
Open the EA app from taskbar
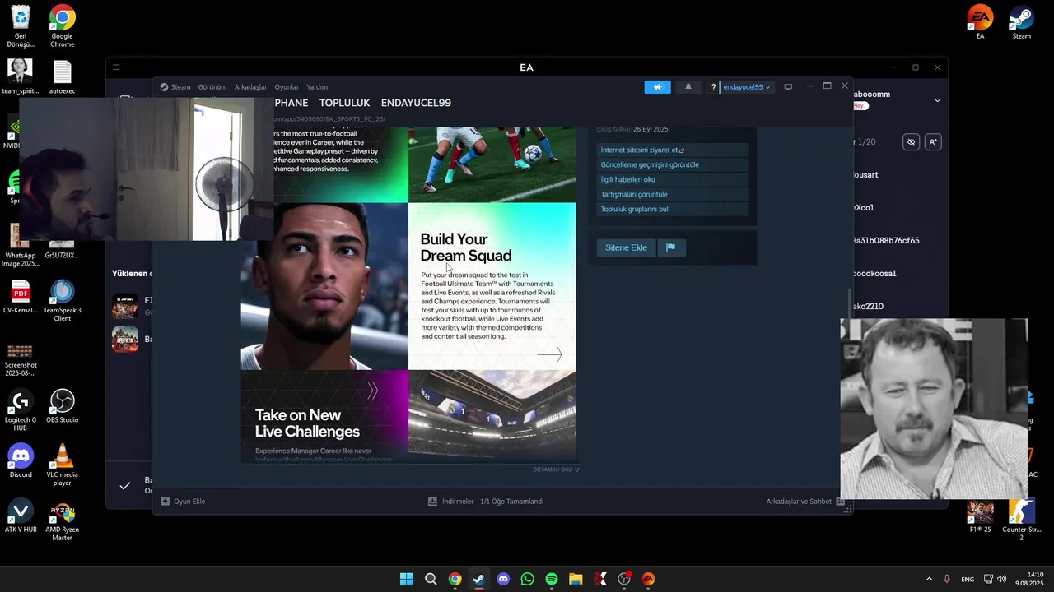click(648, 579)
